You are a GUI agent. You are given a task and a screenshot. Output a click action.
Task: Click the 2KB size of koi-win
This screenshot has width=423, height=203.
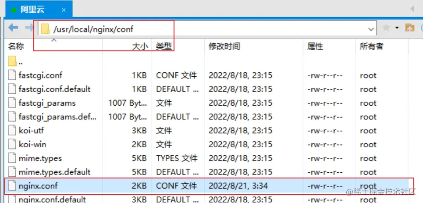[x=139, y=144]
